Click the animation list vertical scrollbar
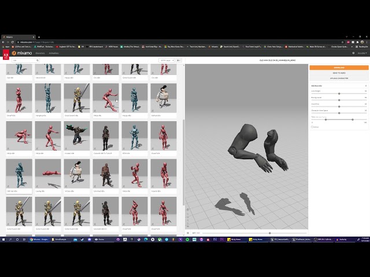Screen dimensions: 370x277 pos(184,163)
